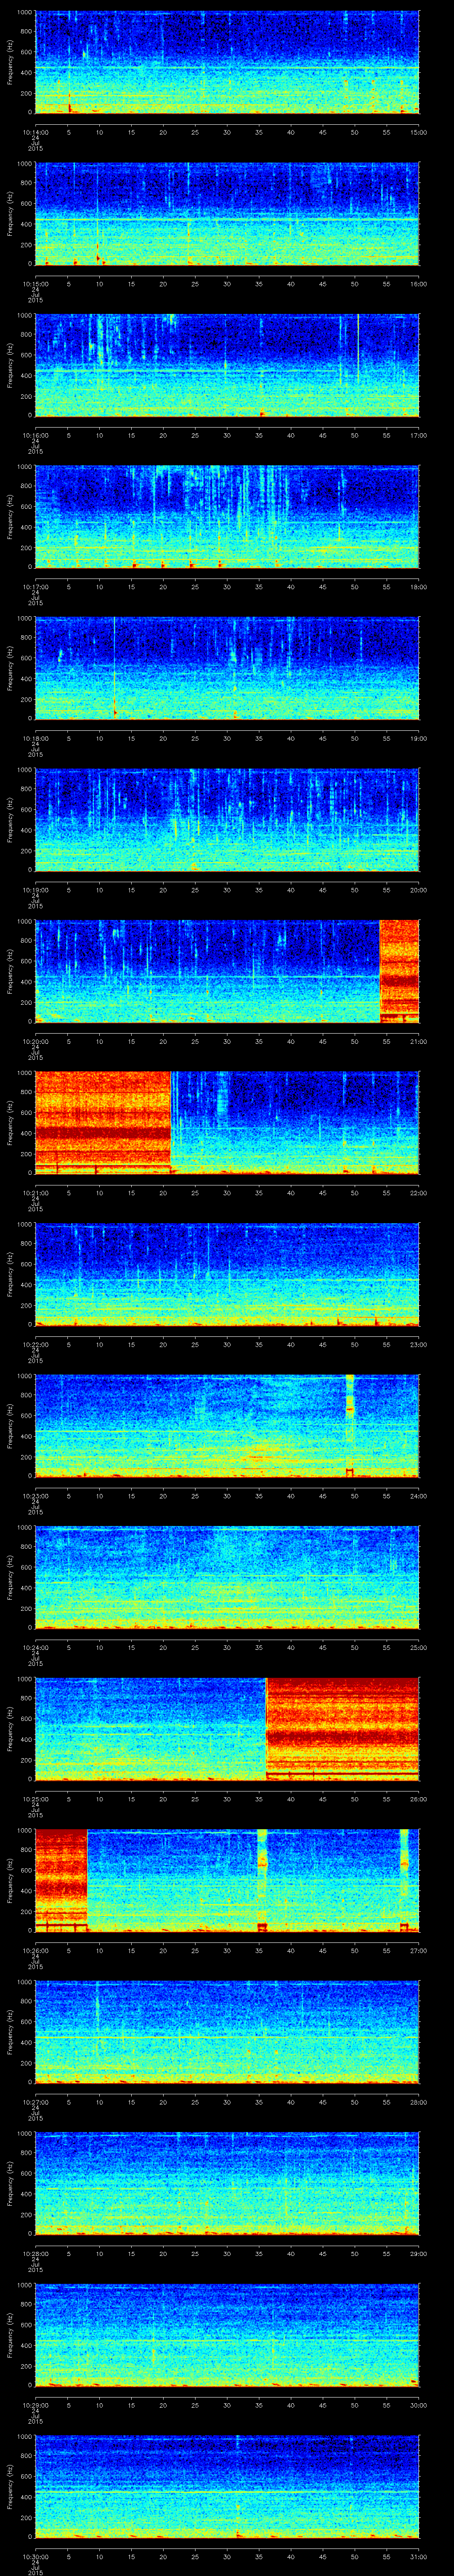
Task: Select the "31:00" end time label
Action: (418, 2556)
